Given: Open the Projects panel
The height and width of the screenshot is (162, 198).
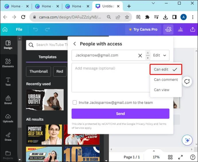Looking at the screenshot, I should 8,155.
